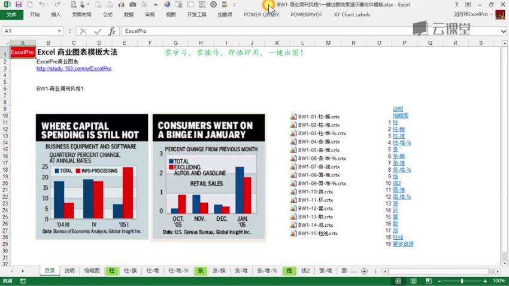This screenshot has height=286, width=509.
Task: Click the BW1-01-柱-簇.crtx file object
Action: point(315,117)
